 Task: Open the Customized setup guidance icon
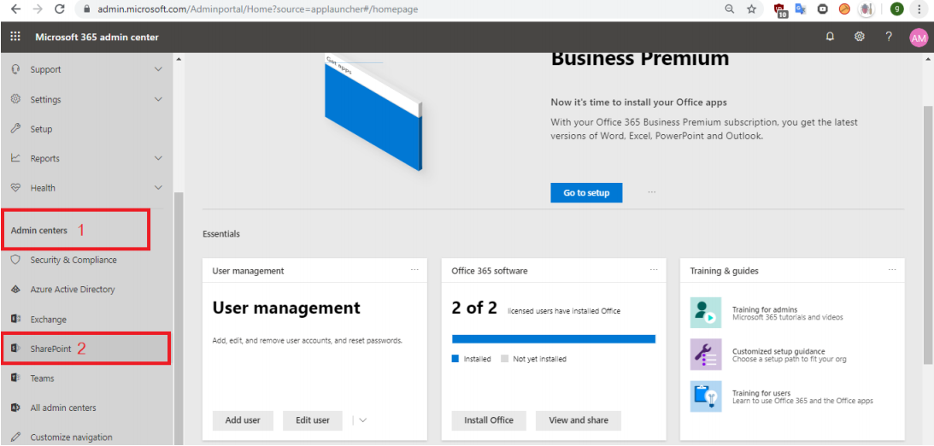(x=705, y=355)
